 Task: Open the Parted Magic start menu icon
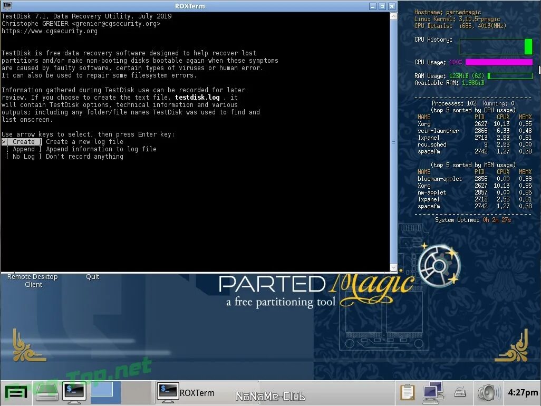pos(16,392)
